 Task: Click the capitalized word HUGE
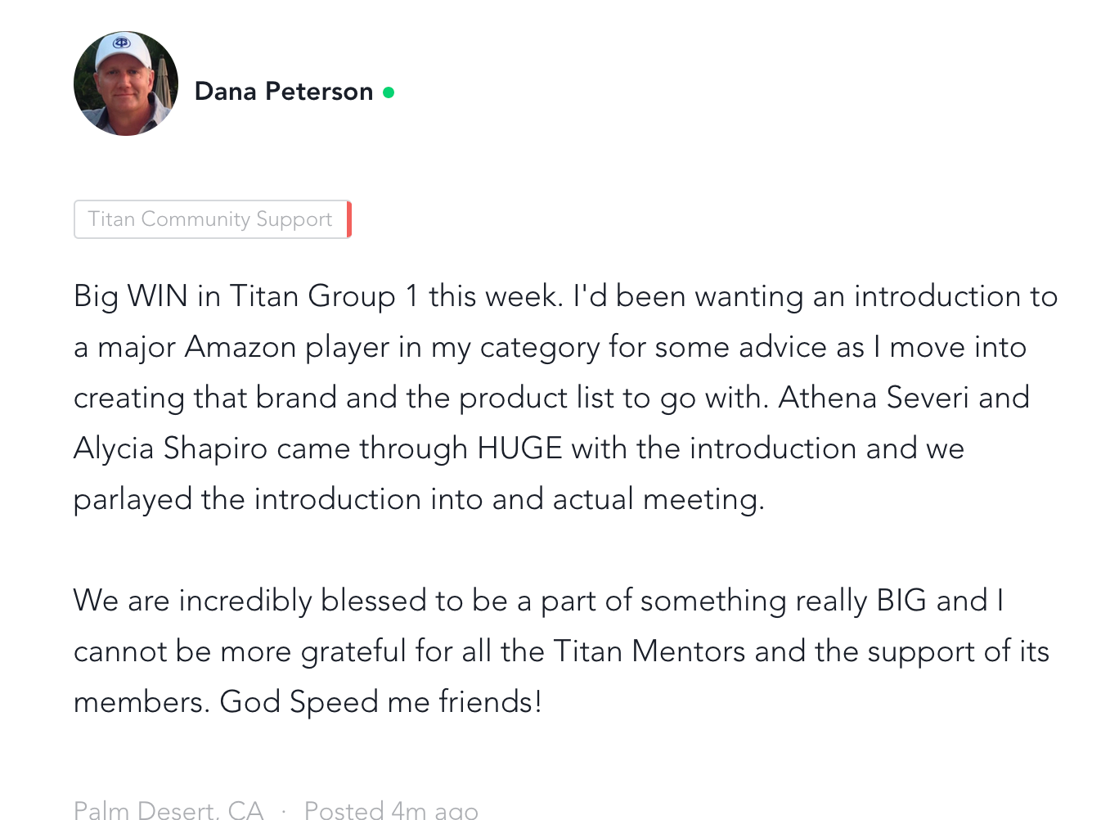click(x=519, y=448)
